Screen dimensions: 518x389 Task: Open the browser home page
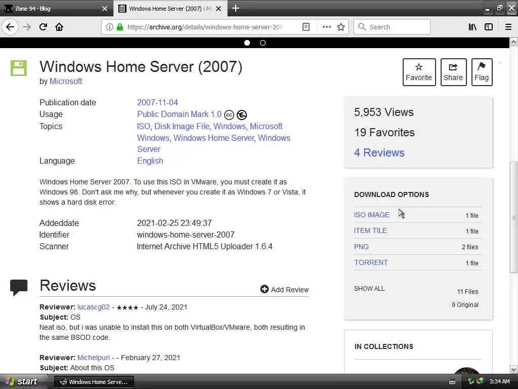coord(59,27)
